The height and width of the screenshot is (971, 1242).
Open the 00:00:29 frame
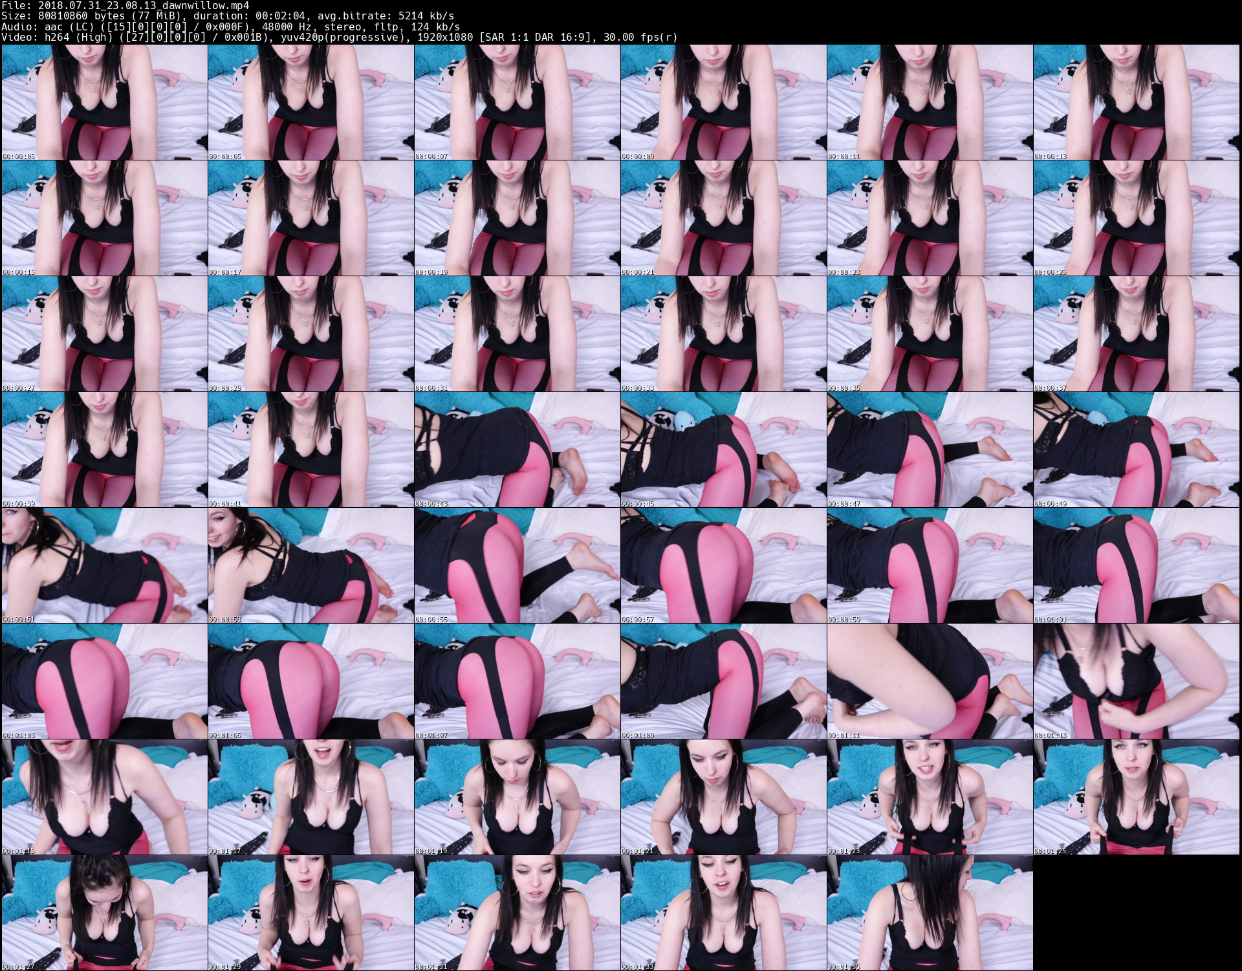310,334
